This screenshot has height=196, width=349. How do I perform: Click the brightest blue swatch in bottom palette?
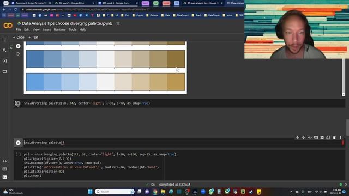(35, 82)
